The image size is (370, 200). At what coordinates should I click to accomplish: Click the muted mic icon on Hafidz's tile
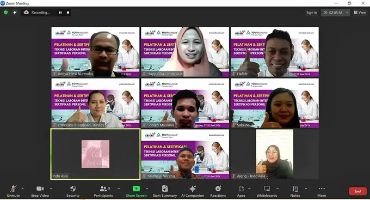[x=234, y=74]
